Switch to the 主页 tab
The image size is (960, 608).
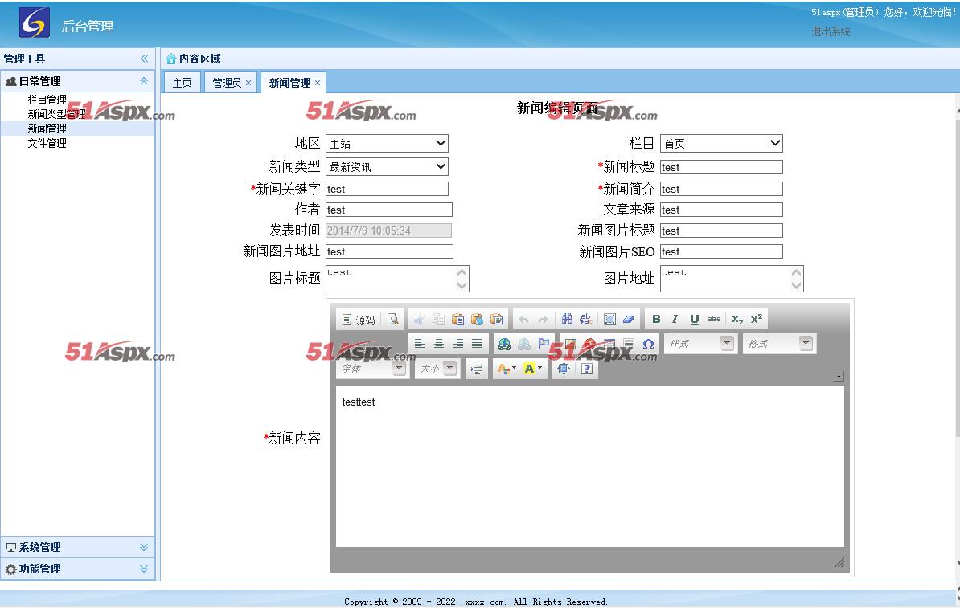coord(183,83)
